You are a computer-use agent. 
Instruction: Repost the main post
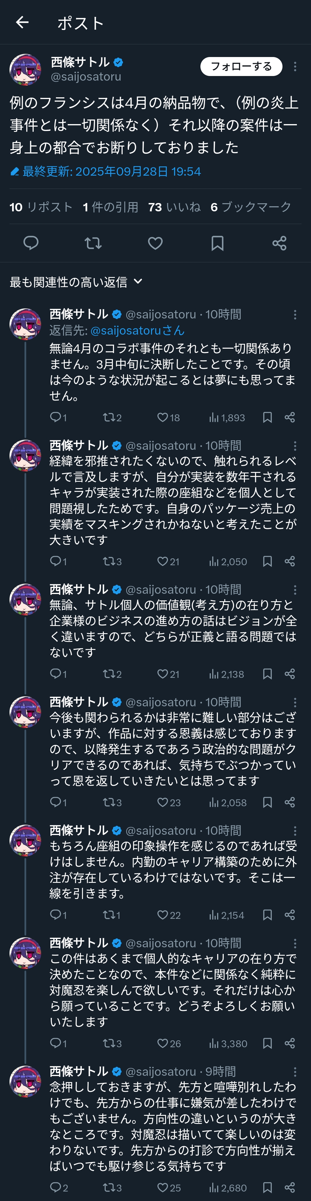tap(93, 243)
